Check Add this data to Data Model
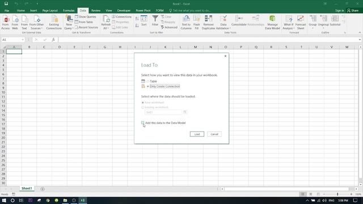The image size is (363, 204). (x=142, y=123)
